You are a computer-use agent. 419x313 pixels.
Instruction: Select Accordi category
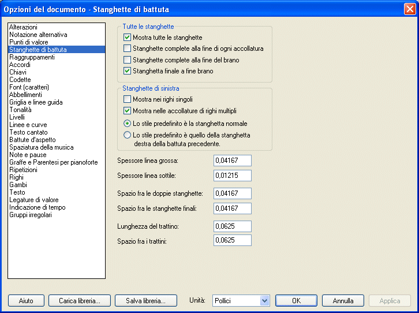point(57,65)
